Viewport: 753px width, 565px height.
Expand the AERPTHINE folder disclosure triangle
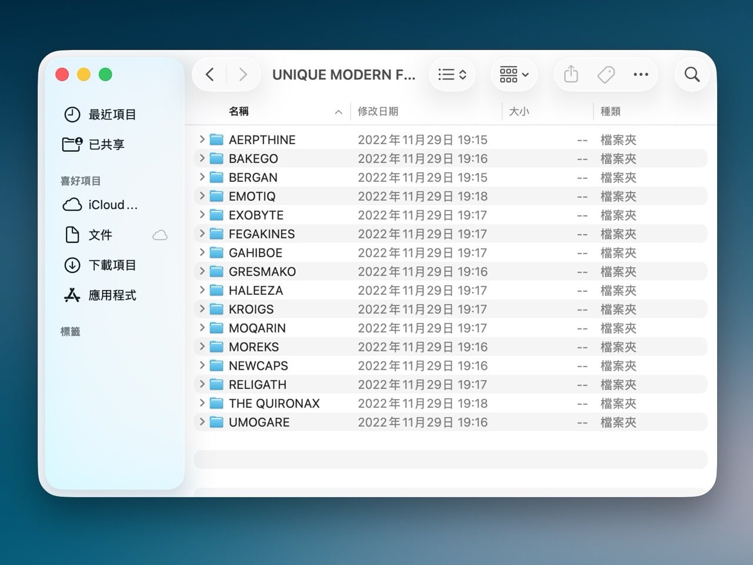coord(201,139)
